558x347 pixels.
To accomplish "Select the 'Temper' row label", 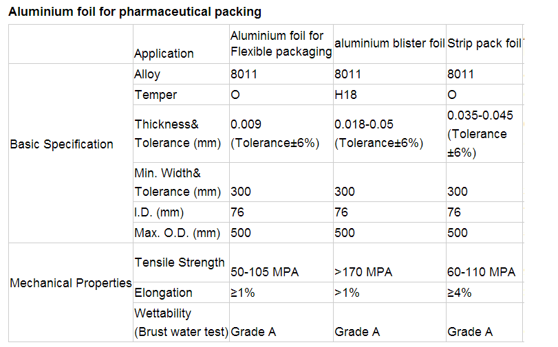I will point(155,95).
